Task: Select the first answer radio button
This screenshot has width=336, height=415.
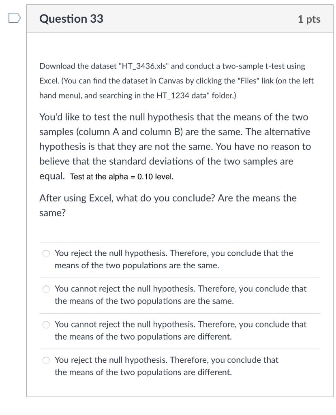Action: pyautogui.click(x=46, y=253)
